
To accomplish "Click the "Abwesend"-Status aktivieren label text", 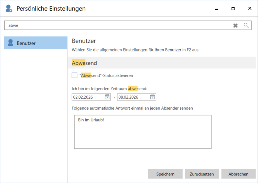I will [106, 76].
